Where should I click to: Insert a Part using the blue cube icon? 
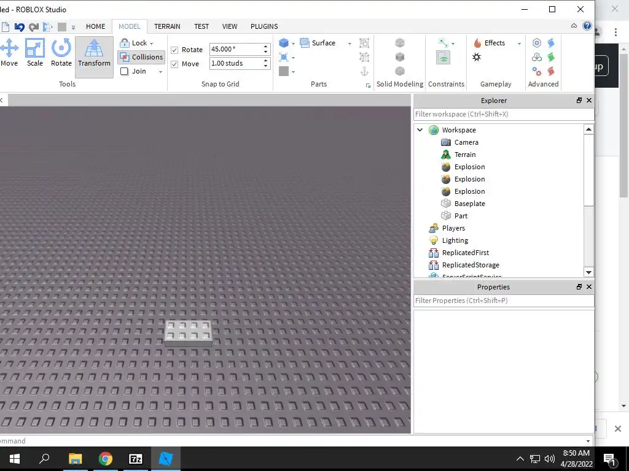click(x=284, y=43)
